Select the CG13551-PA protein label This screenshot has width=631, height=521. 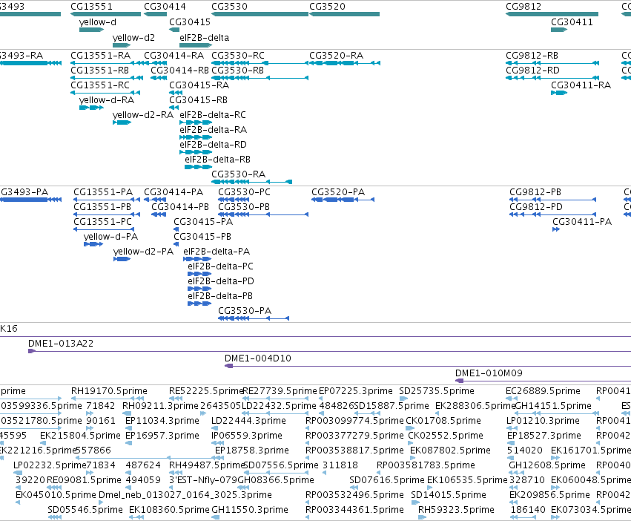tap(103, 191)
